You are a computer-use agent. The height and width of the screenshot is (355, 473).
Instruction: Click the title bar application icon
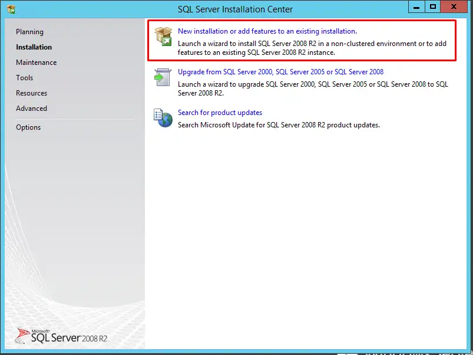[x=11, y=9]
